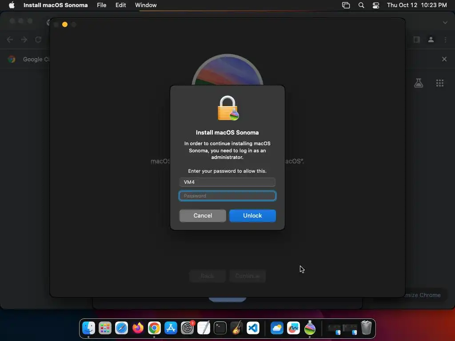Click the first minimized window thumbnail in Dock
The height and width of the screenshot is (341, 455).
coord(334,329)
